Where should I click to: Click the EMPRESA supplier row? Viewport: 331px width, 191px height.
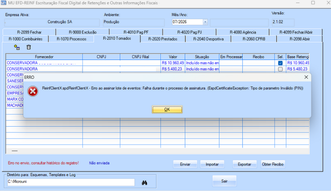(x=14, y=93)
